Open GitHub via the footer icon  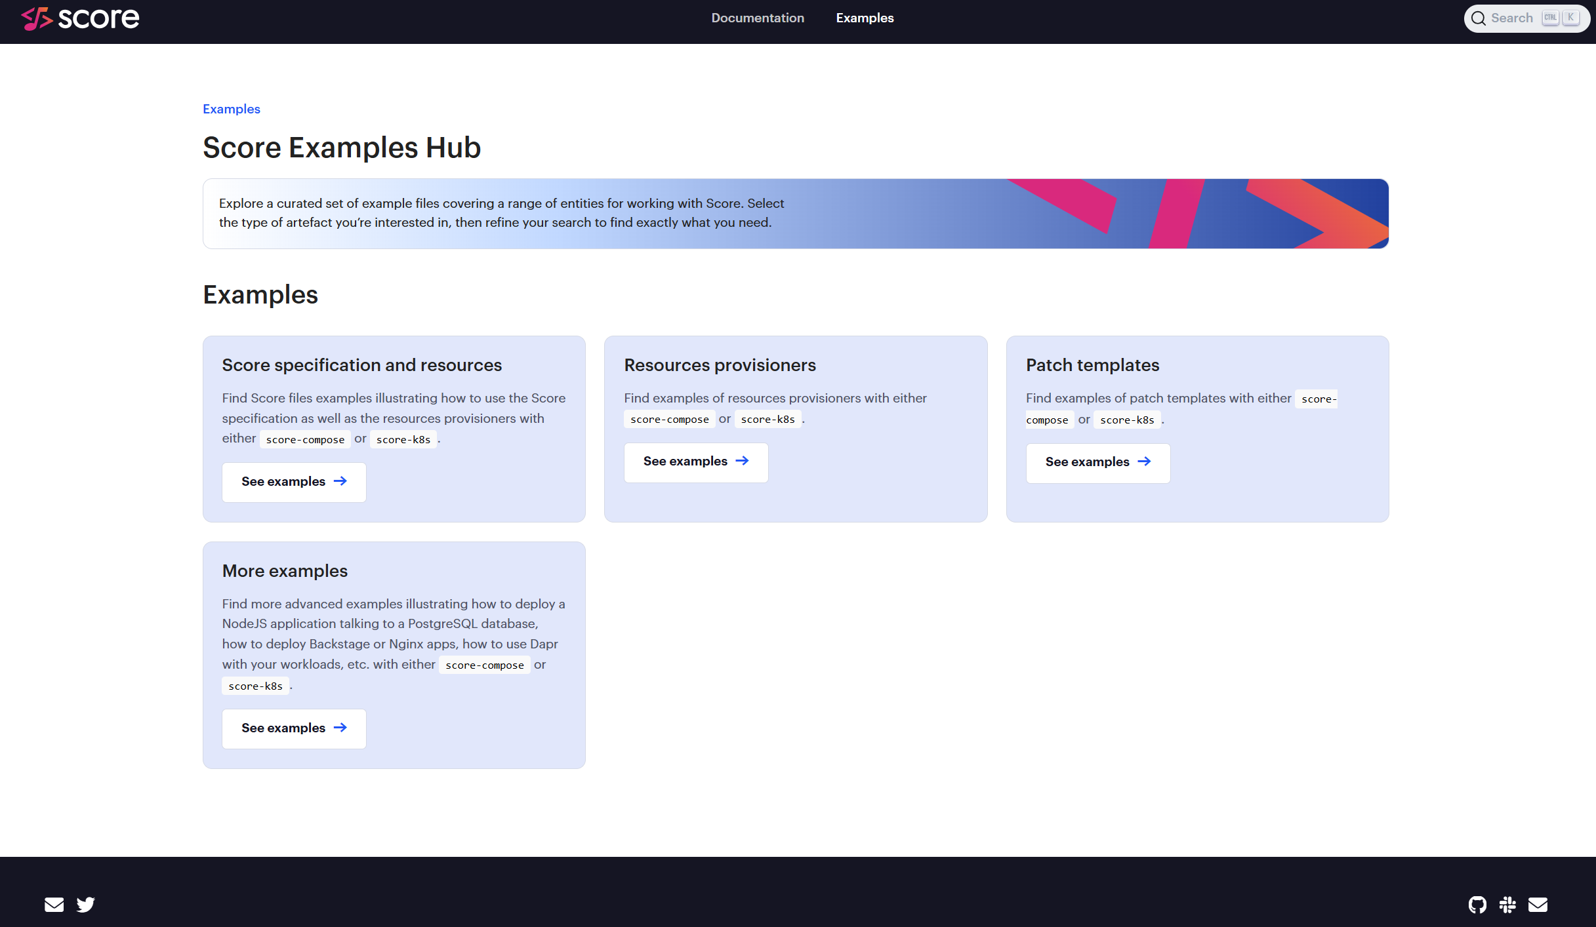[1479, 904]
